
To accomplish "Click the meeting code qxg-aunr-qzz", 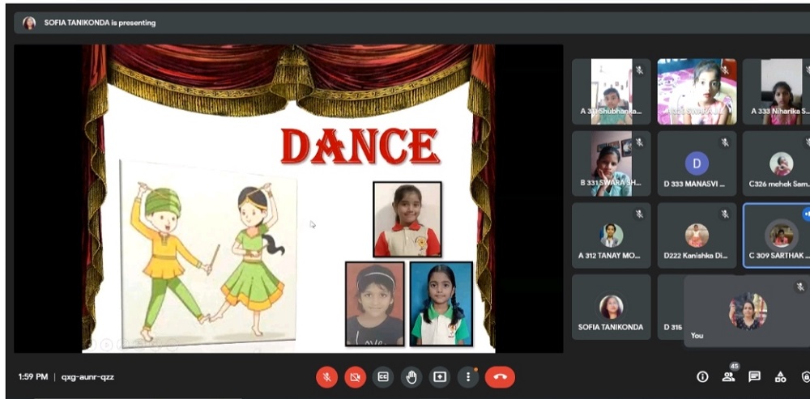I will (88, 377).
